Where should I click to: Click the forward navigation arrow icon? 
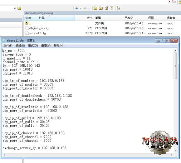pyautogui.click(x=85, y=8)
